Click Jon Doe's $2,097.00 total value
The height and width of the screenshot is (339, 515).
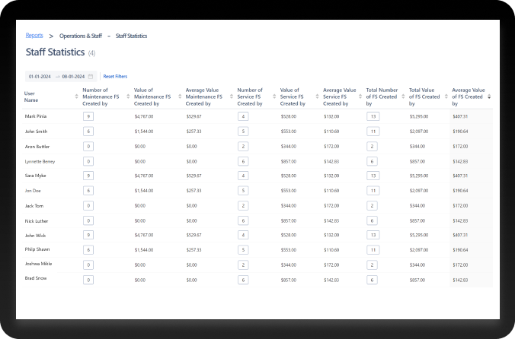click(419, 191)
